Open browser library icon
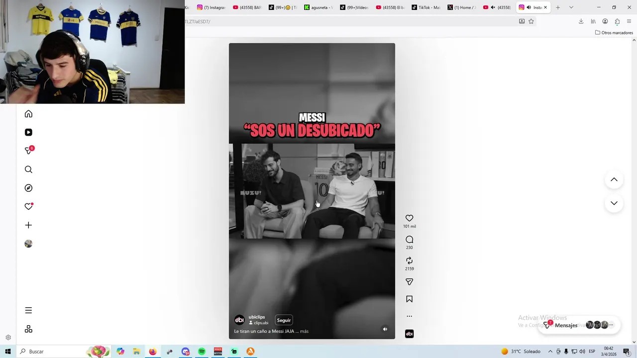 [593, 21]
